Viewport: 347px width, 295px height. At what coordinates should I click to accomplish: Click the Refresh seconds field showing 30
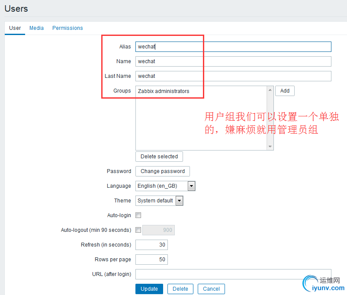(151, 245)
